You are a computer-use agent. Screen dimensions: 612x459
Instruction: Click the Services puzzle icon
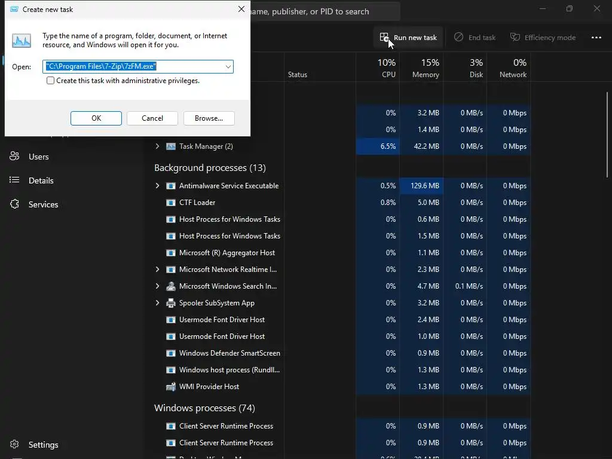pos(14,204)
